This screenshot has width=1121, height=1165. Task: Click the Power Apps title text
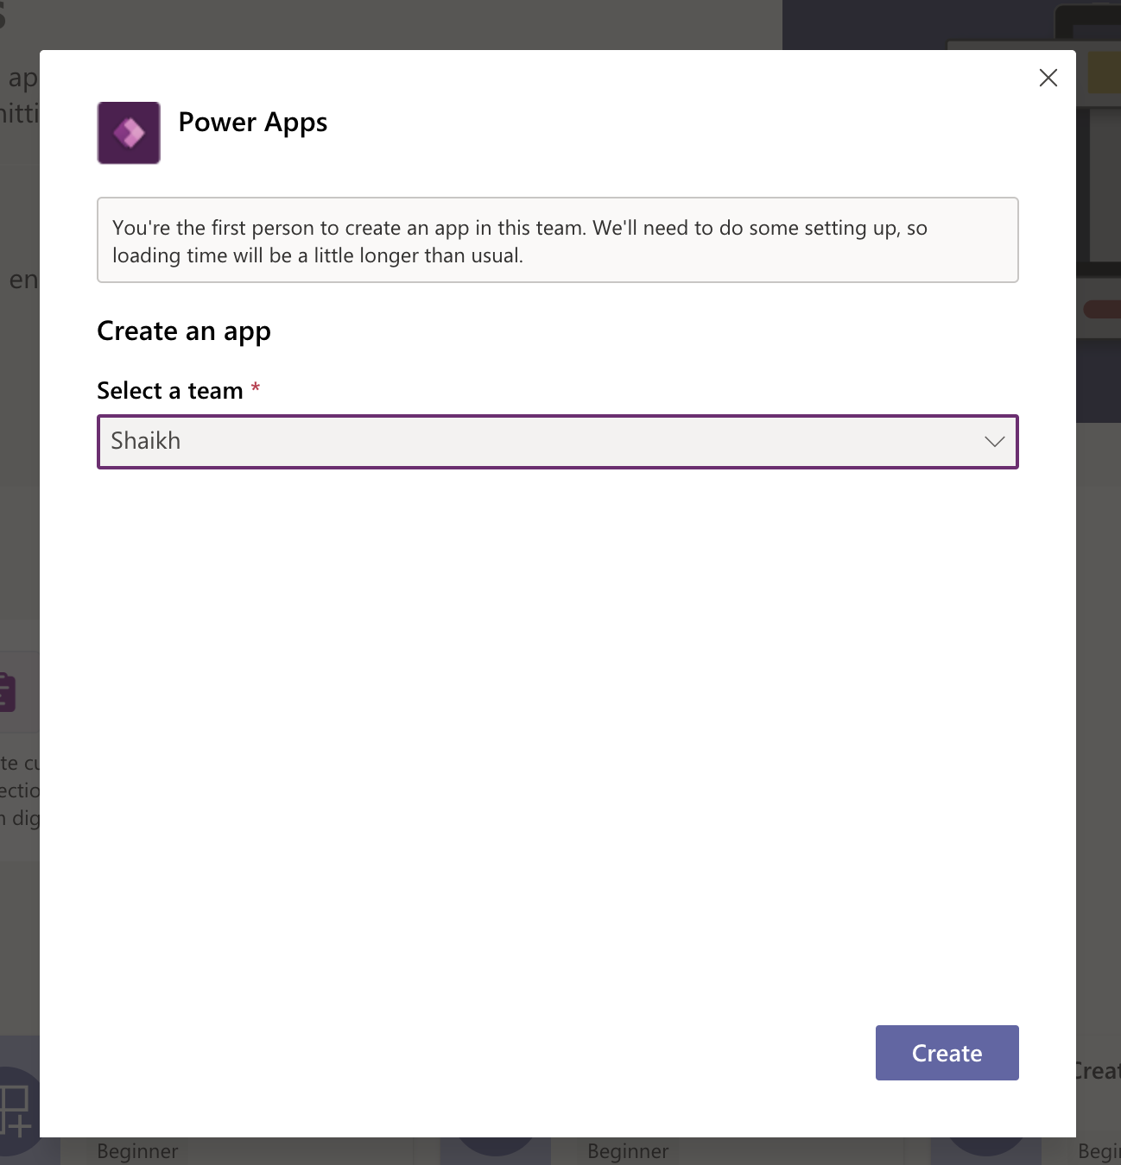[253, 123]
